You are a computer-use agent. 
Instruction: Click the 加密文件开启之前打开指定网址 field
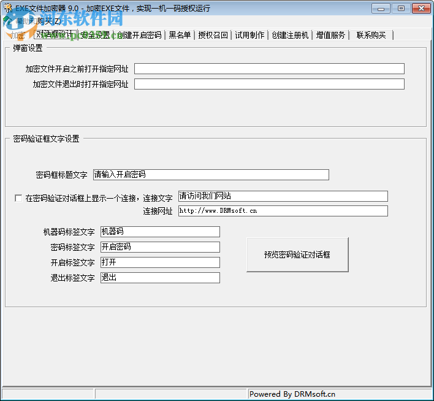tap(269, 69)
